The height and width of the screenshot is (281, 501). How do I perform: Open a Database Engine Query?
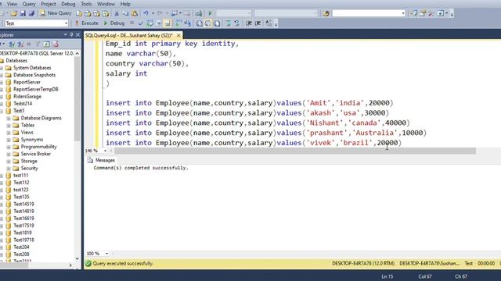(x=79, y=13)
